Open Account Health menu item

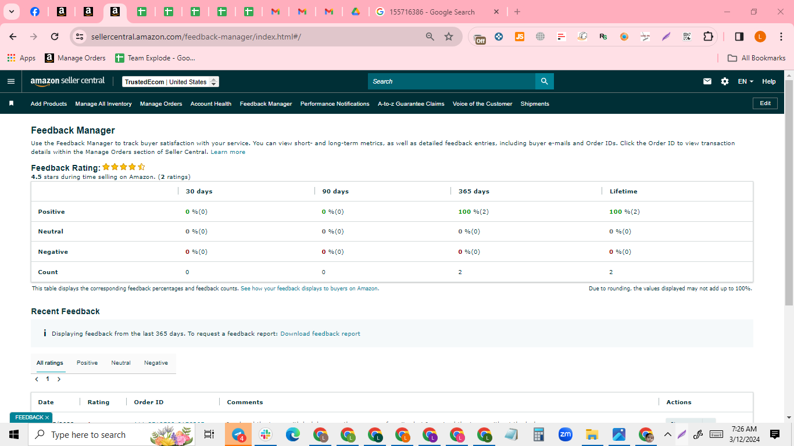pos(211,104)
